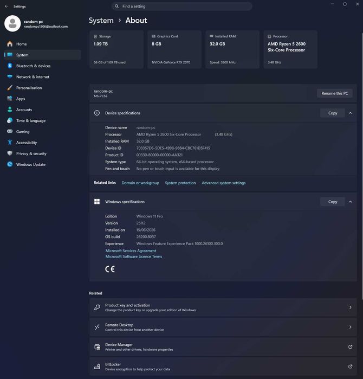
Task: Click the Device specifications info icon
Action: (x=97, y=113)
